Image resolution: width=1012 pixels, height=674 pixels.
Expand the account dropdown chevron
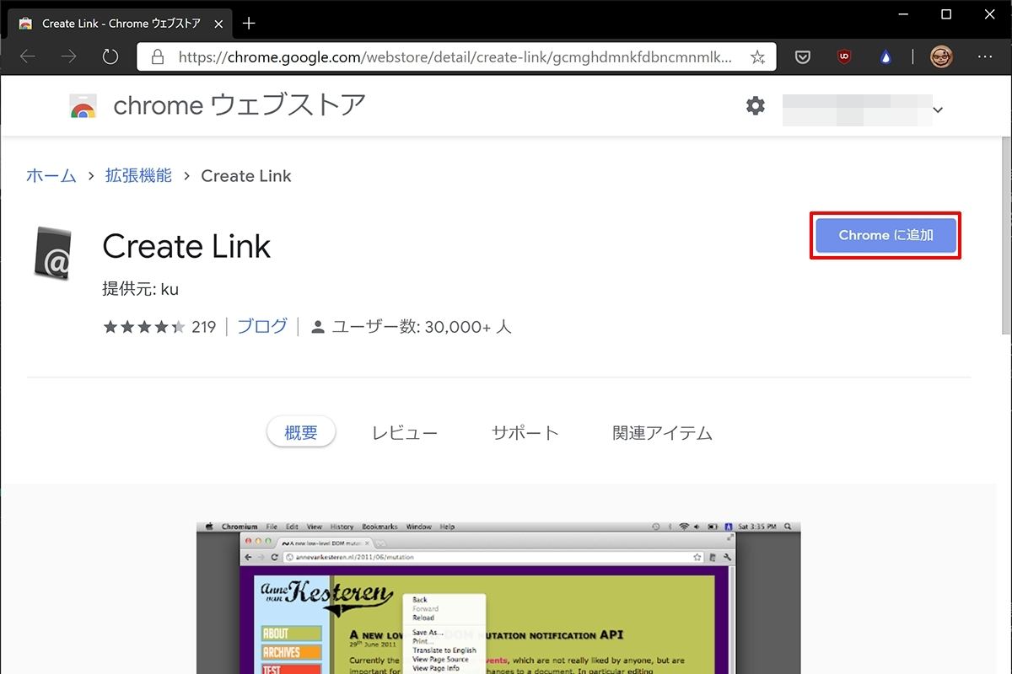coord(938,110)
